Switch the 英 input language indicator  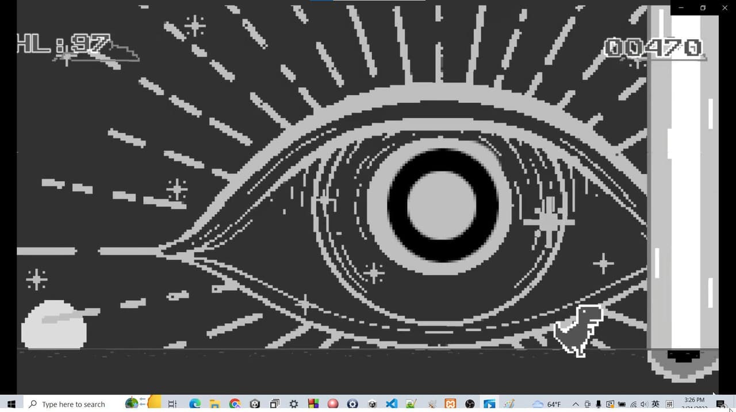tap(655, 404)
